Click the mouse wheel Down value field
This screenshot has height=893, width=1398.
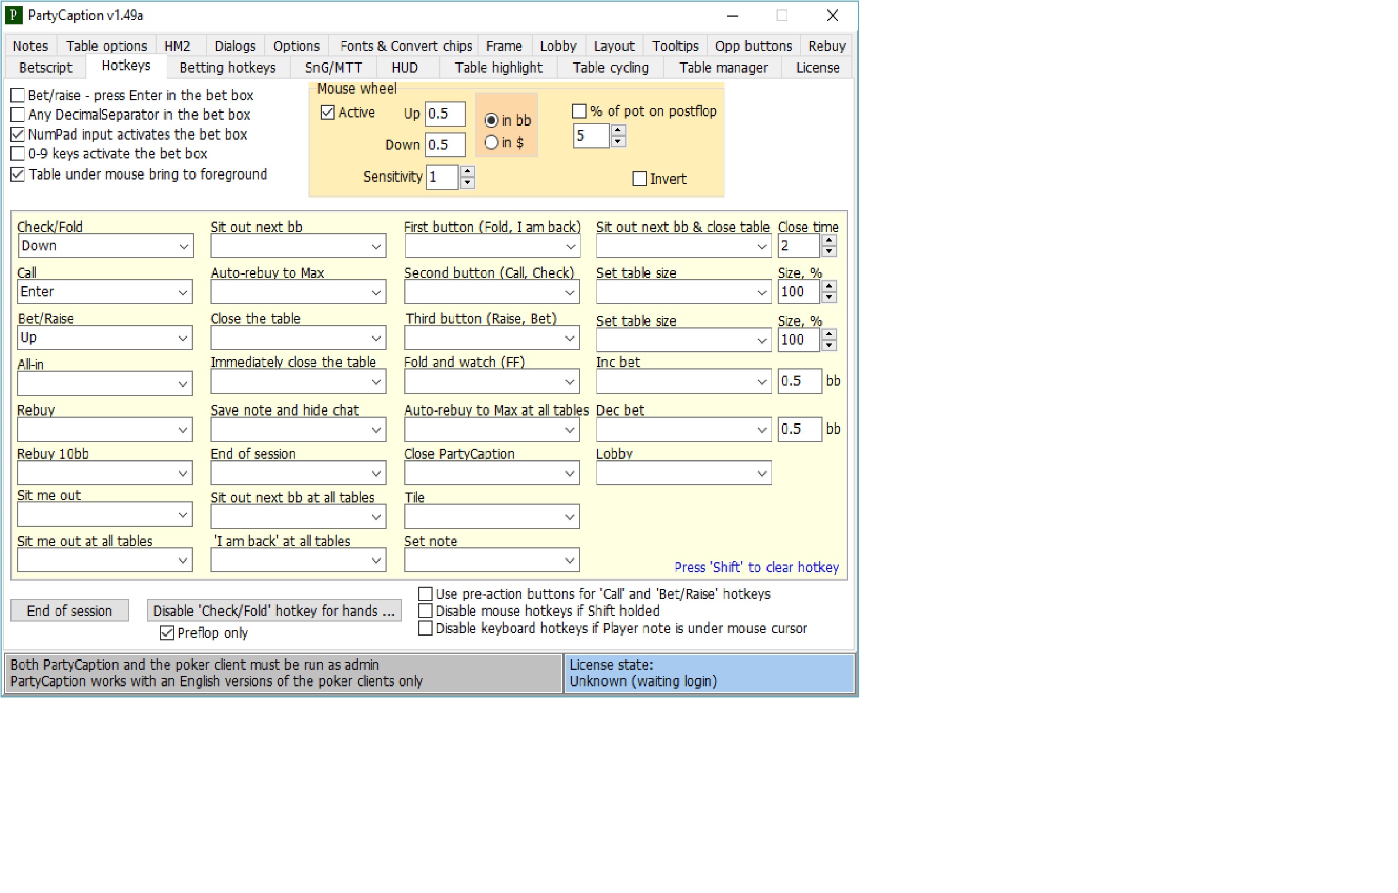445,145
